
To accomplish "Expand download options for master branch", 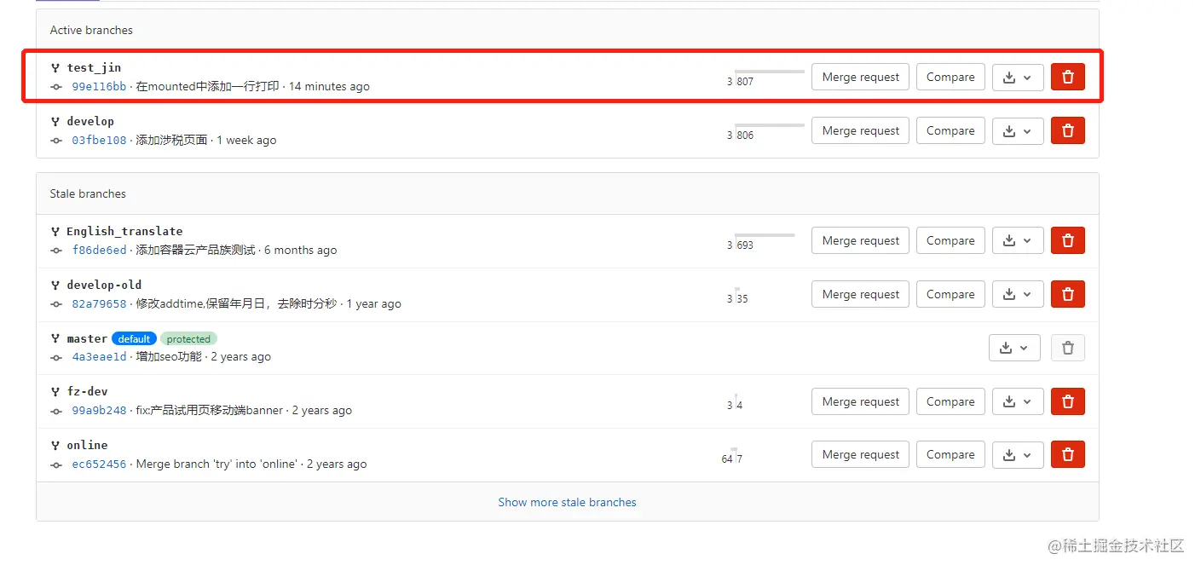I will click(1014, 348).
